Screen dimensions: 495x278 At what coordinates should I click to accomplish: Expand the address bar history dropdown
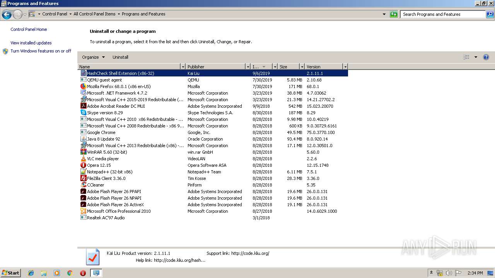coord(384,14)
